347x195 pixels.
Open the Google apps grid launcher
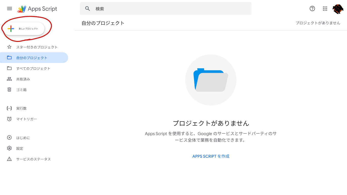point(325,9)
